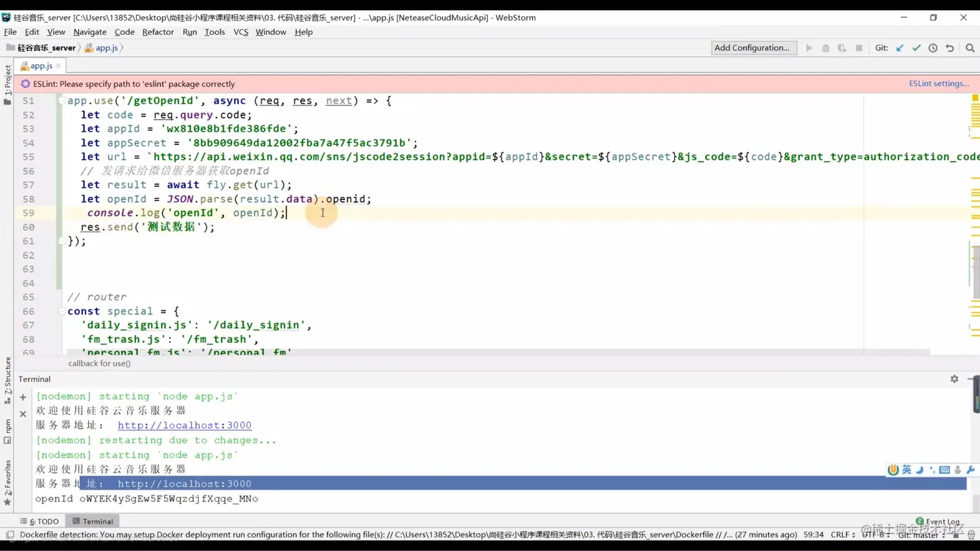This screenshot has height=551, width=980.
Task: Collapse the const special object at line 66
Action: [x=62, y=311]
